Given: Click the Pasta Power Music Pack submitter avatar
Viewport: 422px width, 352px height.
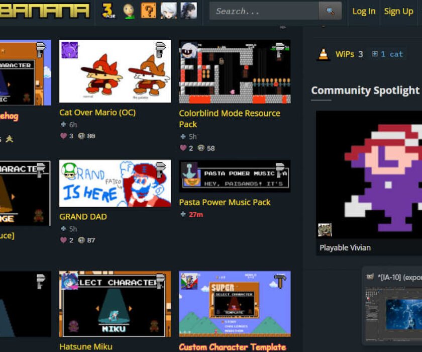Looking at the screenshot, I should (x=189, y=170).
